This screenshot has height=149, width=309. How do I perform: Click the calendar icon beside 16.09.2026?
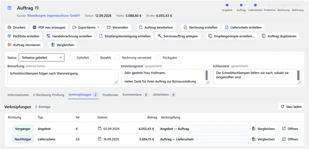coord(100,139)
